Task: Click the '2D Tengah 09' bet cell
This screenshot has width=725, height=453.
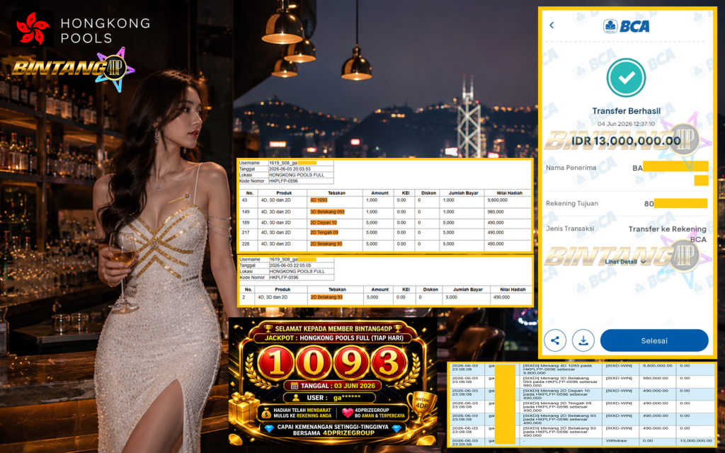Action: pos(324,232)
